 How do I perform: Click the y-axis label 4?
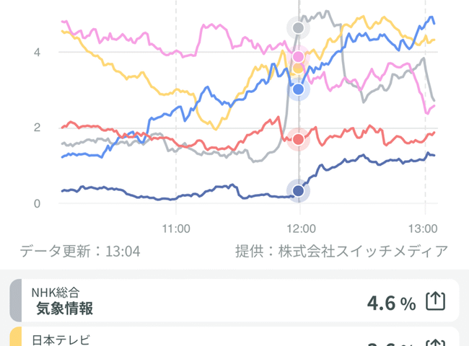[x=37, y=53]
